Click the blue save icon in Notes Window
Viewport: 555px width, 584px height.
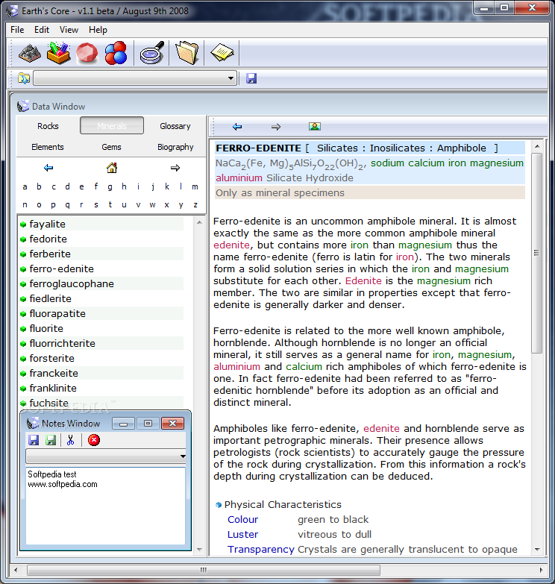(x=34, y=440)
